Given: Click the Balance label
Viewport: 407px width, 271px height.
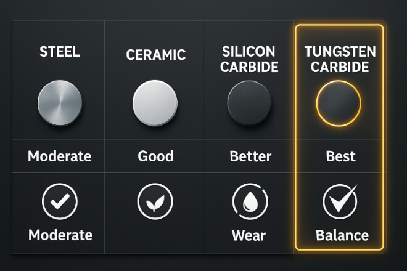Looking at the screenshot, I should tap(342, 235).
